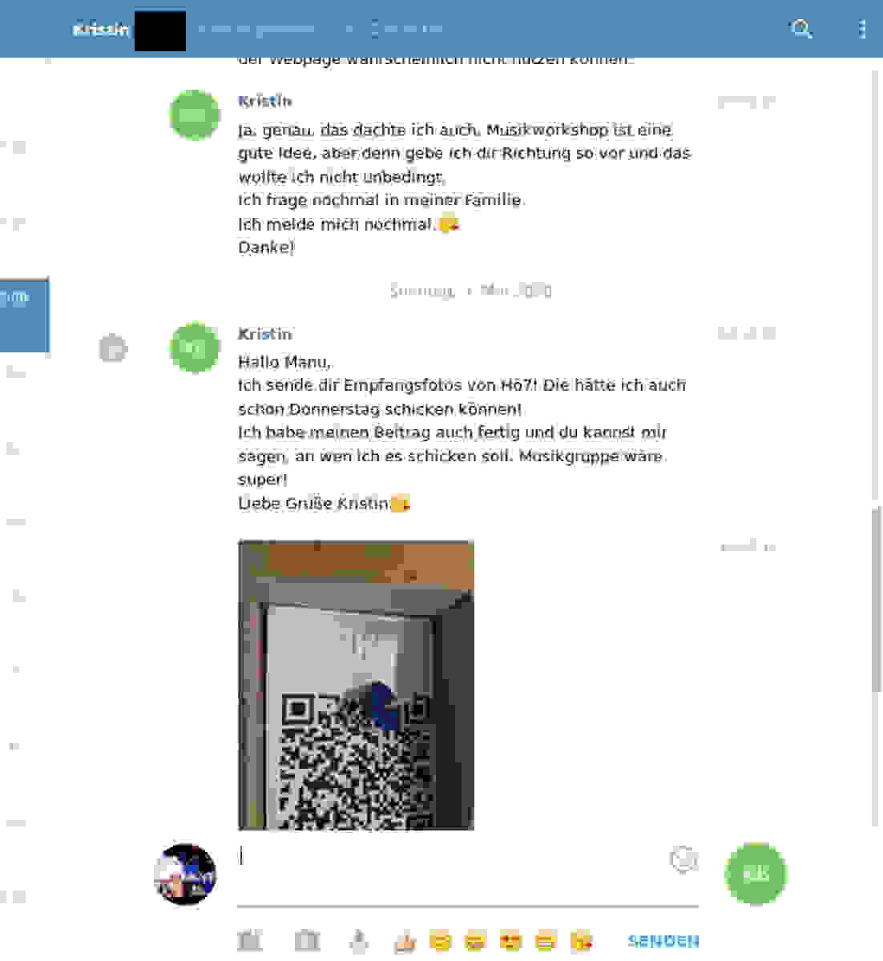This screenshot has height=961, width=883.
Task: Click the large green avatar right of input
Action: [x=756, y=874]
